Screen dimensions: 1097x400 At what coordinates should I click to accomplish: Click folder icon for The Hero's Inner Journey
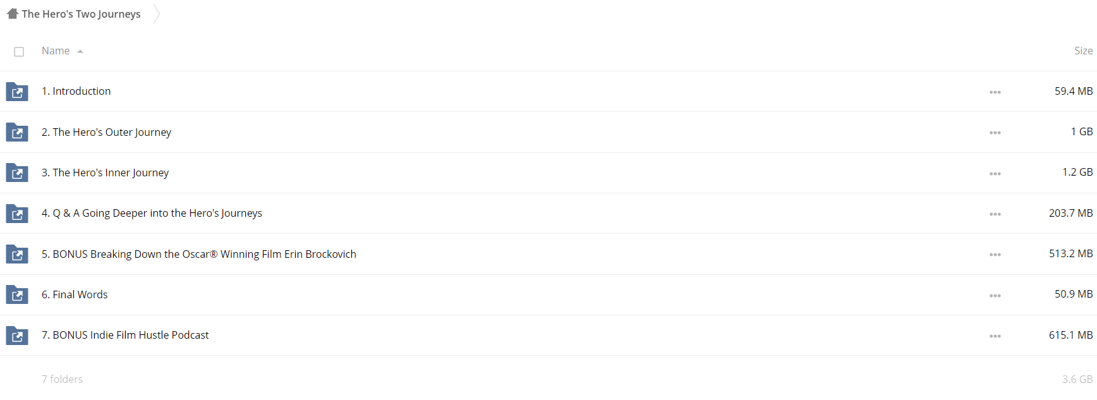17,173
